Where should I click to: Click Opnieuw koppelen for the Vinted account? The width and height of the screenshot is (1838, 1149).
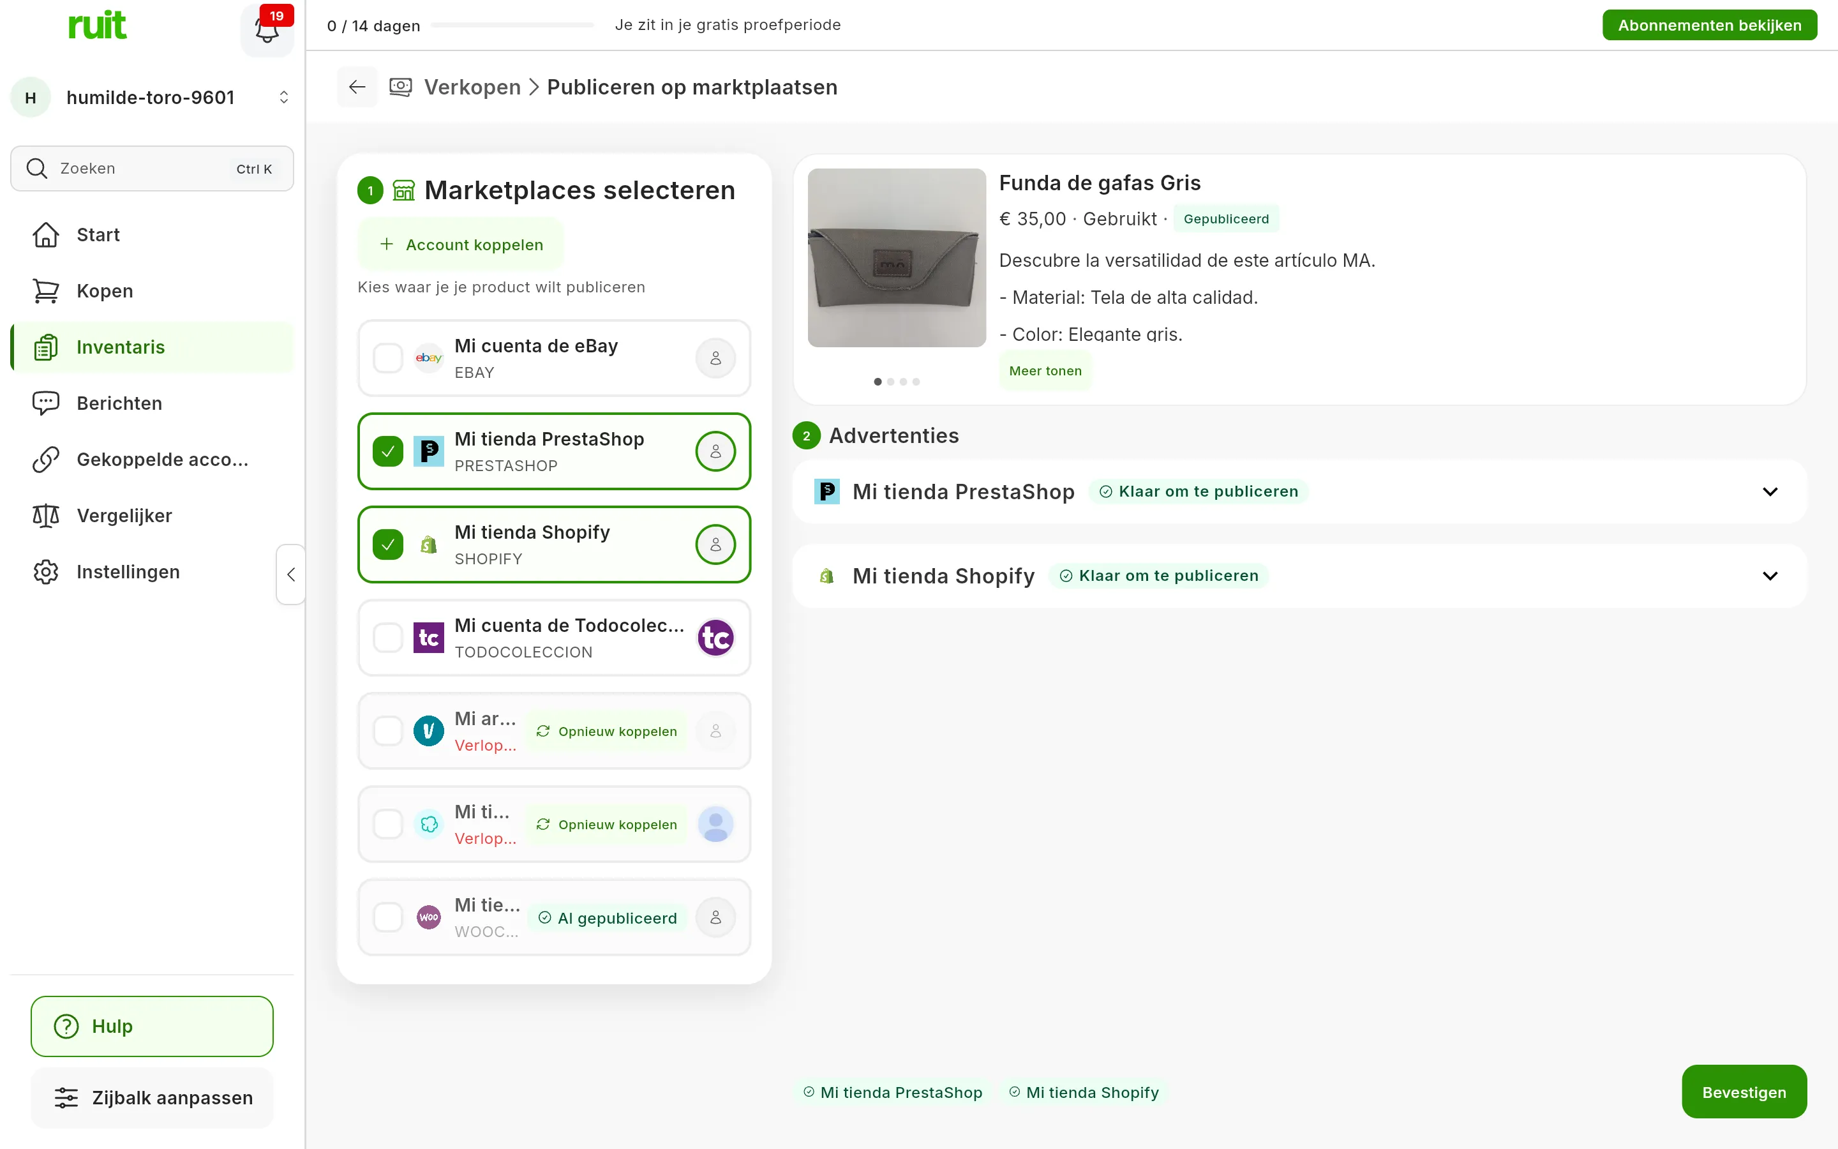[607, 731]
